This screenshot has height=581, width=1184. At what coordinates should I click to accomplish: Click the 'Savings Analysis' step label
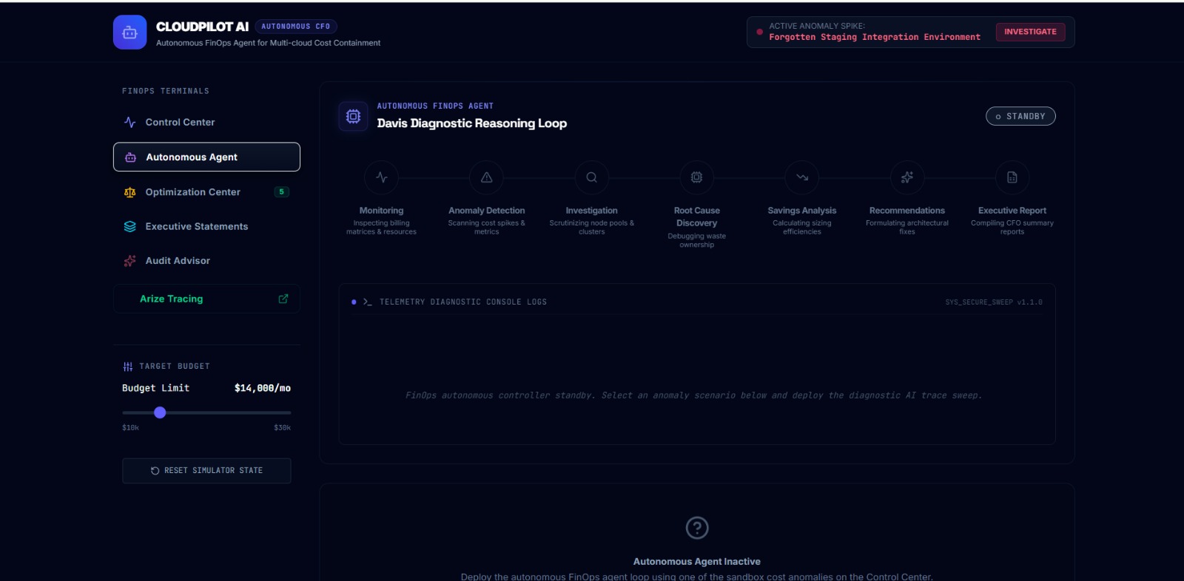[802, 211]
